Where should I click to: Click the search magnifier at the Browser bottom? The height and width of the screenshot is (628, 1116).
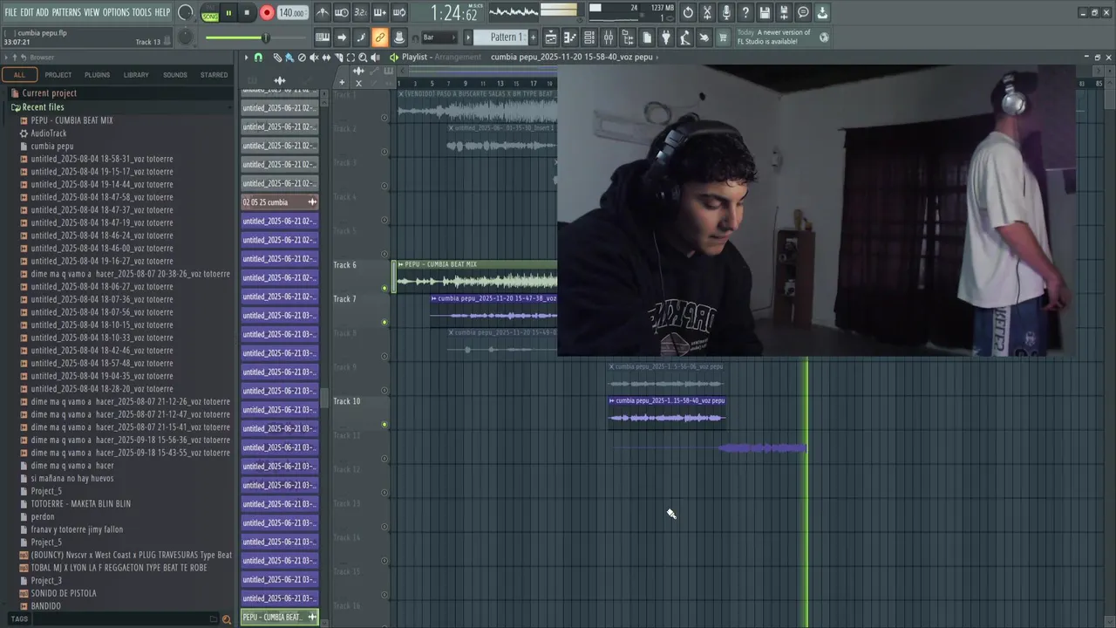pos(227,619)
